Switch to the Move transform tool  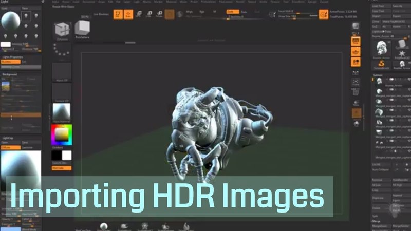pos(139,14)
